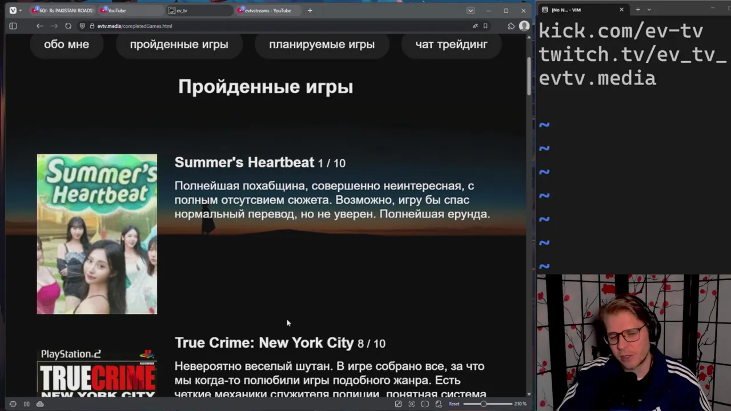Viewport: 731px width, 411px height.
Task: Click the scrollbar down arrow in browser
Action: [529, 394]
